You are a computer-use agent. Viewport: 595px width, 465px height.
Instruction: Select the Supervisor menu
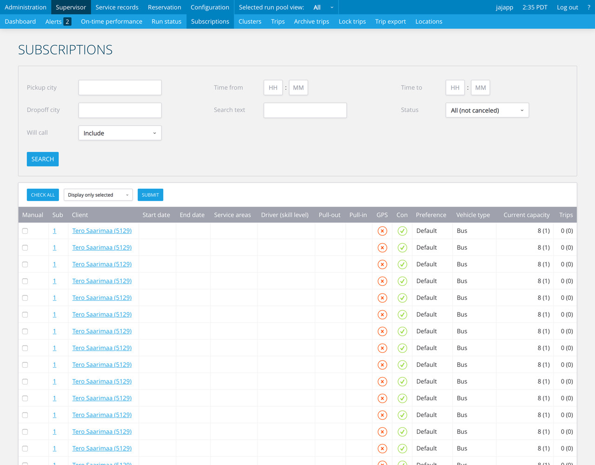tap(71, 7)
